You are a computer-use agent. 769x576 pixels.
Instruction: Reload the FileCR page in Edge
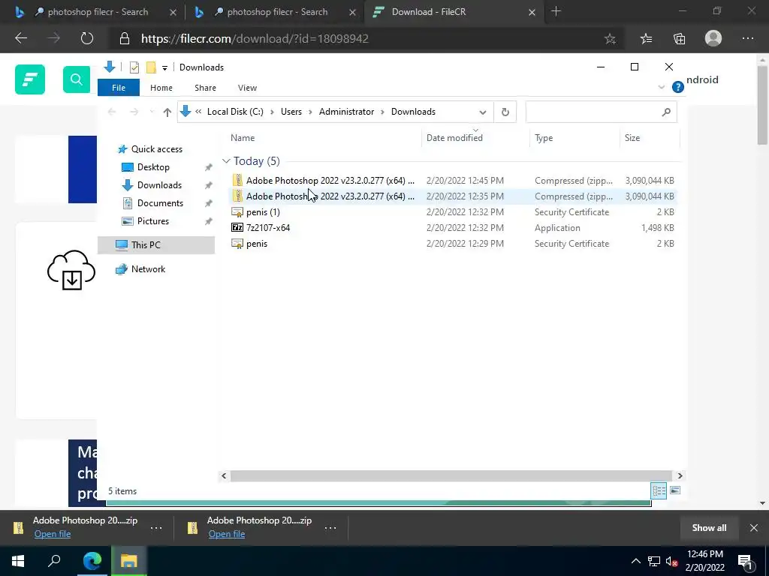(87, 38)
